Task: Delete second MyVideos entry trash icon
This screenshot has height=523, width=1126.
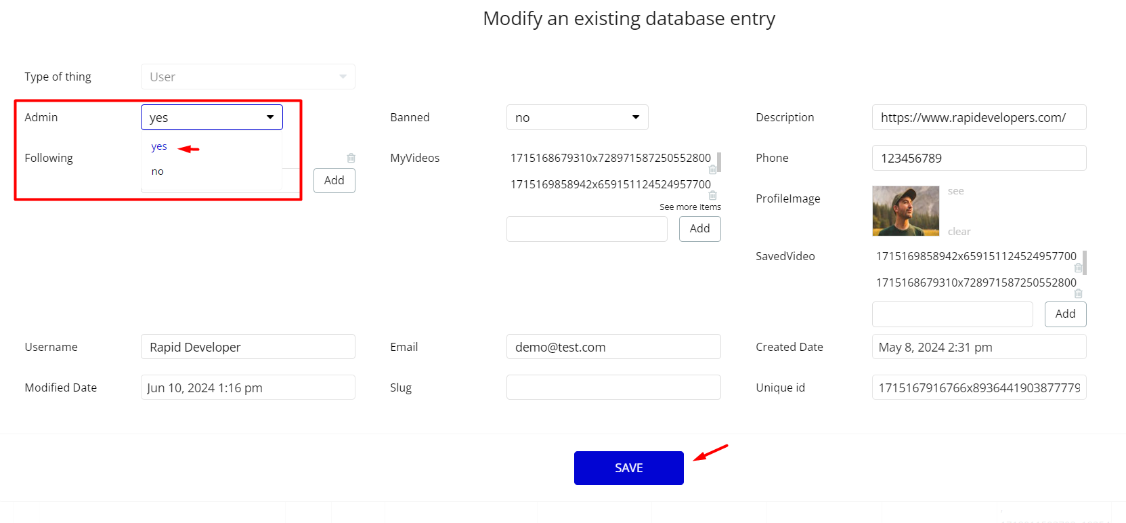Action: pos(712,195)
